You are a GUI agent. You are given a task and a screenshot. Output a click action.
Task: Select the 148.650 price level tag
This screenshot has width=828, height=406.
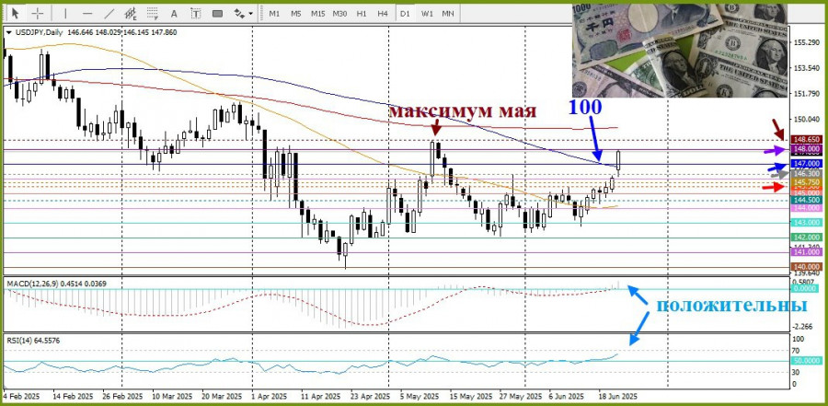click(807, 140)
